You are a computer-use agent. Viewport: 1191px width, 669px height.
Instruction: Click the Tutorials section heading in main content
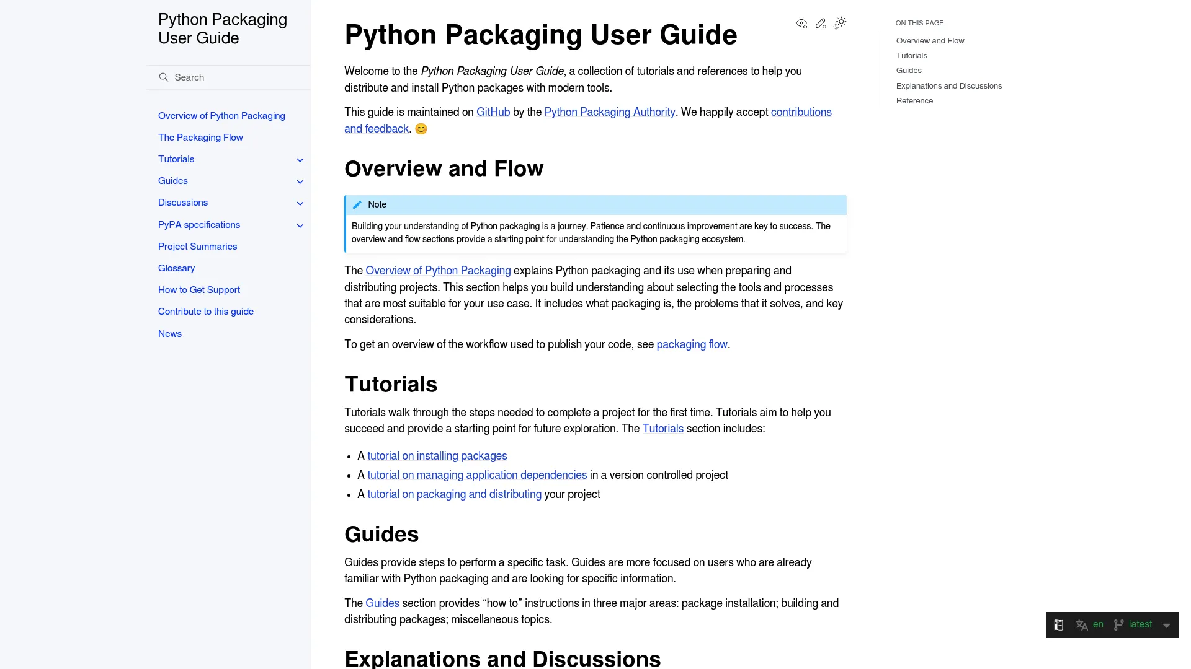pyautogui.click(x=391, y=384)
